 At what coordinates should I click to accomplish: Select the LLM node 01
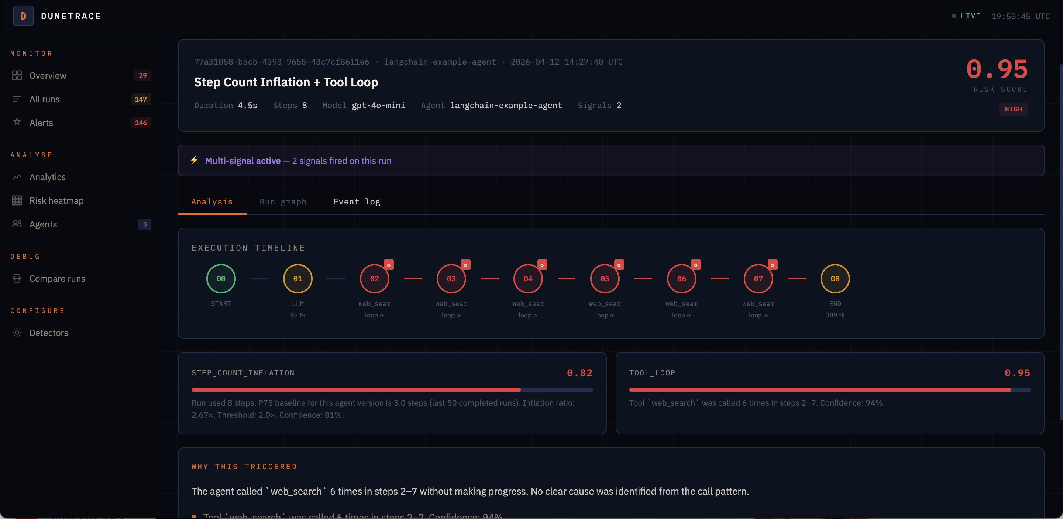point(298,279)
